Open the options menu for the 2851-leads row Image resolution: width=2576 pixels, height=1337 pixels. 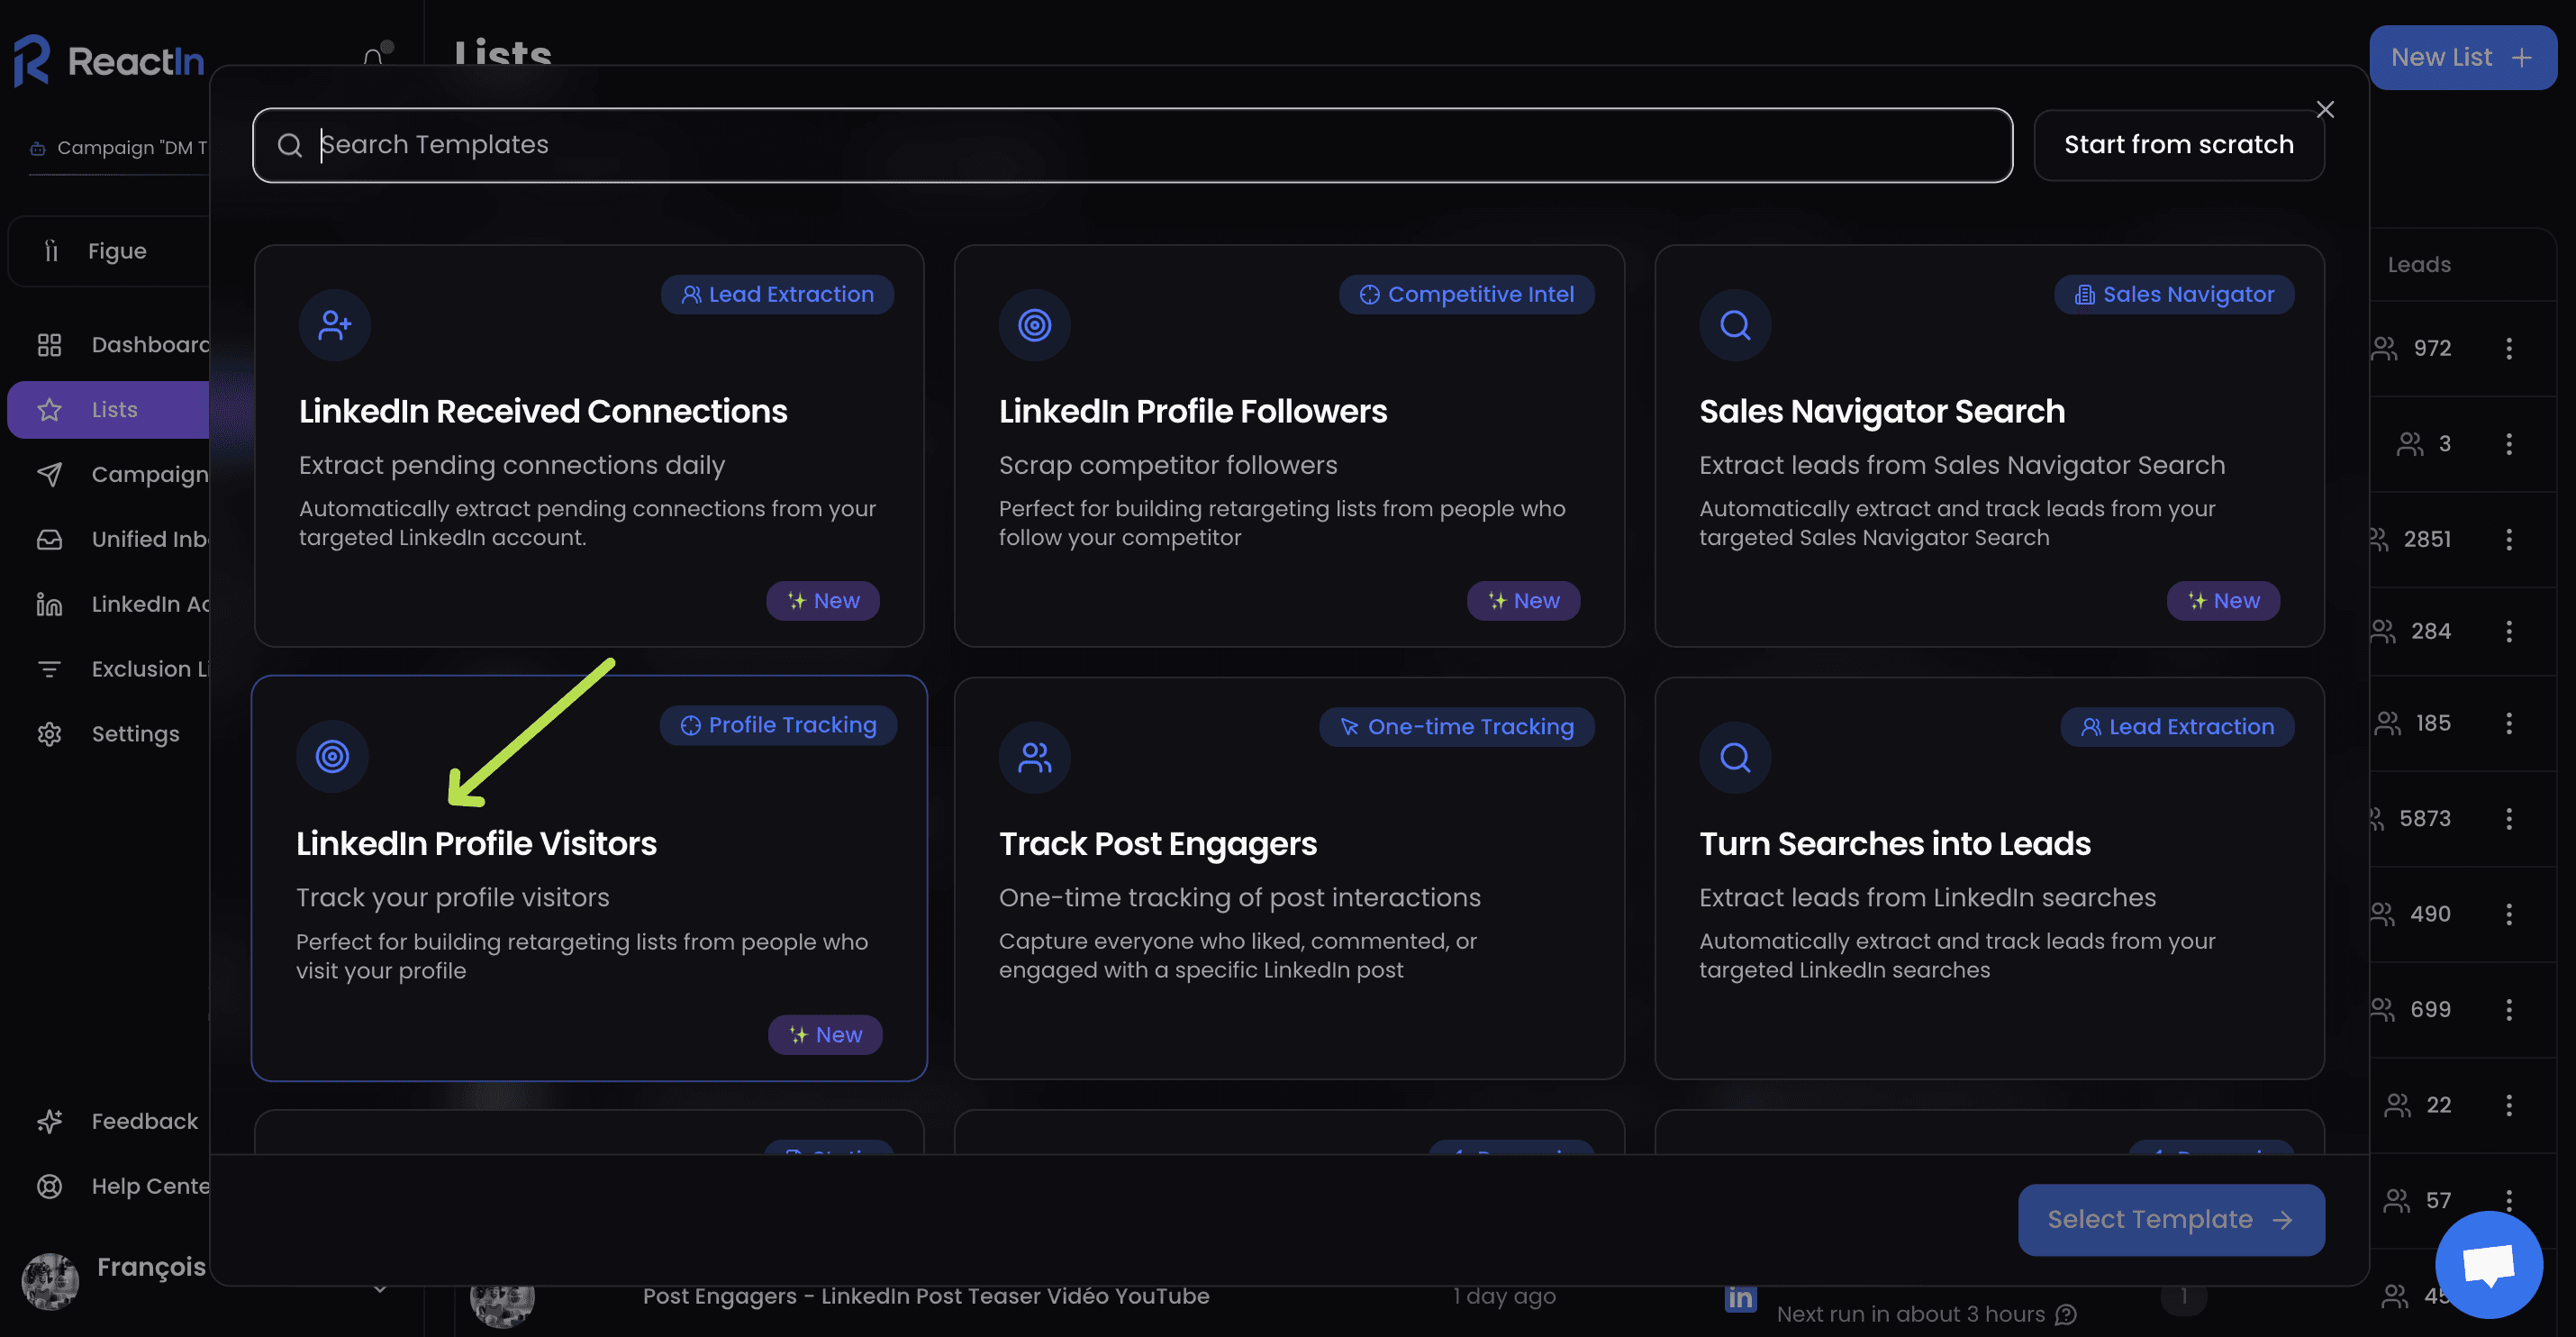[x=2508, y=540]
